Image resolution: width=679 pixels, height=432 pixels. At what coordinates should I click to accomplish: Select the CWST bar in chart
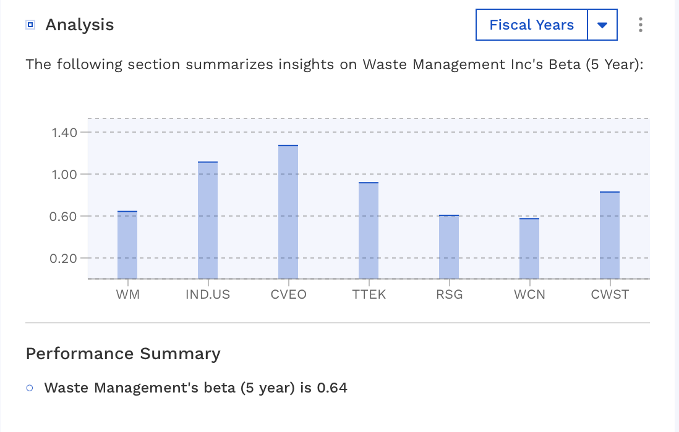pyautogui.click(x=610, y=235)
